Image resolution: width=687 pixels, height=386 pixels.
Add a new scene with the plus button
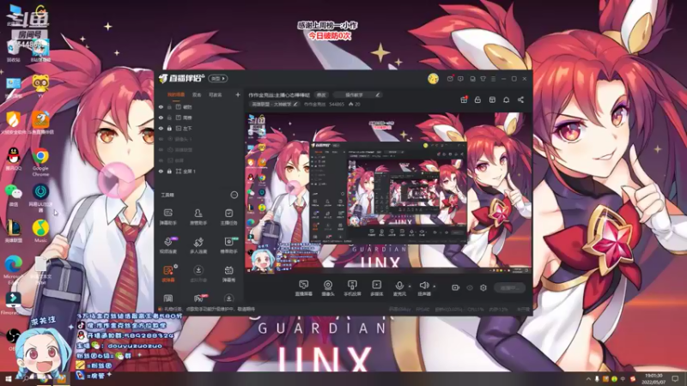pyautogui.click(x=238, y=94)
